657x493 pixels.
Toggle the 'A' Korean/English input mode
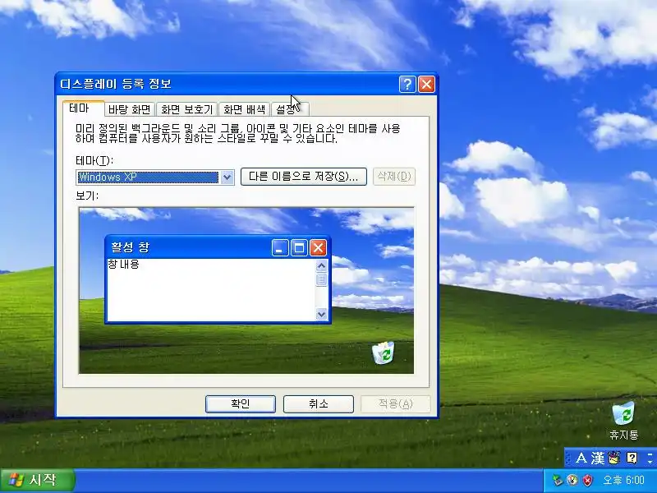581,458
